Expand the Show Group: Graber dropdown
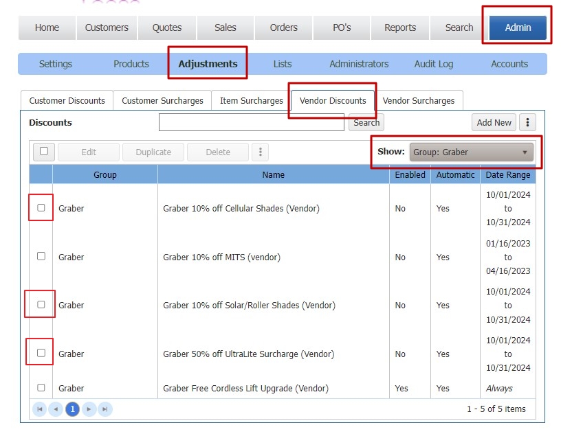The width and height of the screenshot is (572, 447). point(471,152)
